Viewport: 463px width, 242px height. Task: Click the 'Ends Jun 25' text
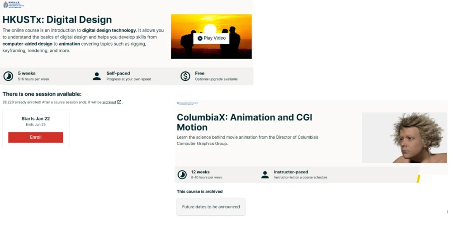point(35,125)
